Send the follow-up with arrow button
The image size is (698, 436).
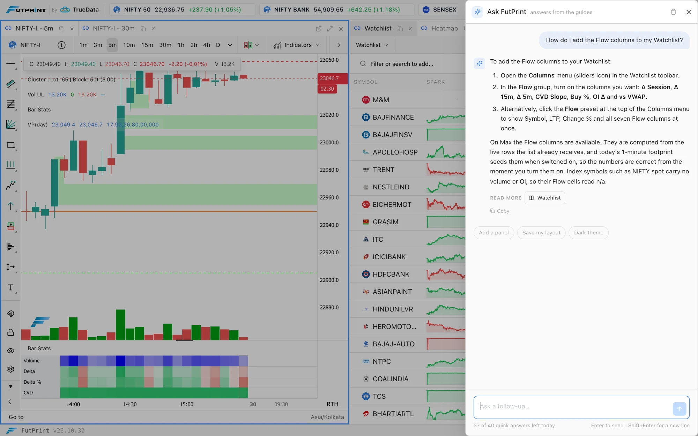(x=679, y=409)
